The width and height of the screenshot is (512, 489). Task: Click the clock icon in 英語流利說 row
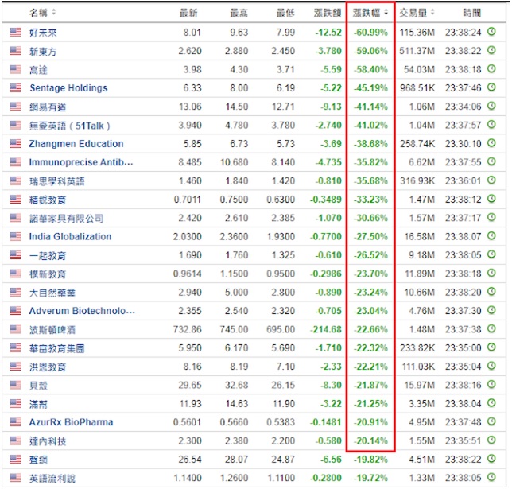tap(491, 478)
